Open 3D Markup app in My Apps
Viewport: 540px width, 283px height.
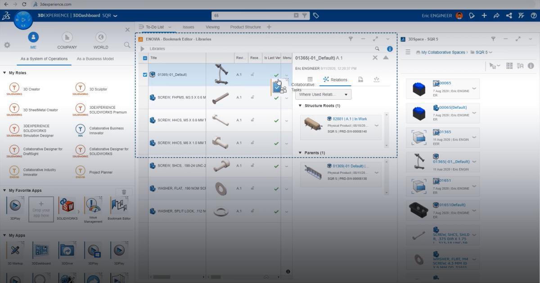tap(15, 251)
